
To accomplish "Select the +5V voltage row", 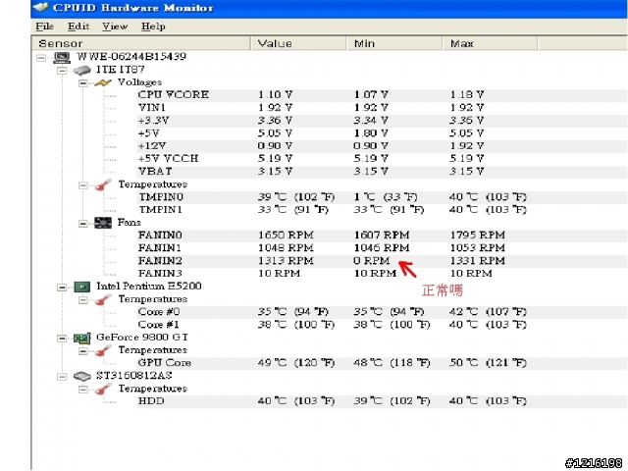I will [382, 133].
